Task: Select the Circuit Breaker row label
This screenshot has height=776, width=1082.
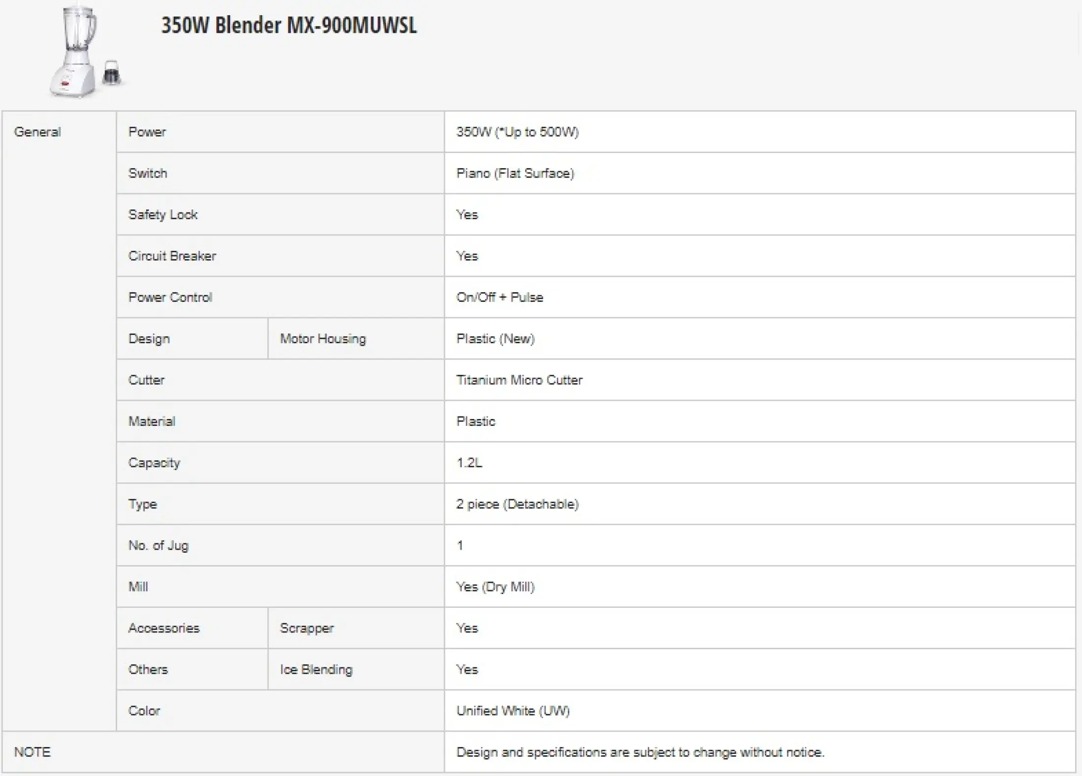Action: click(172, 256)
